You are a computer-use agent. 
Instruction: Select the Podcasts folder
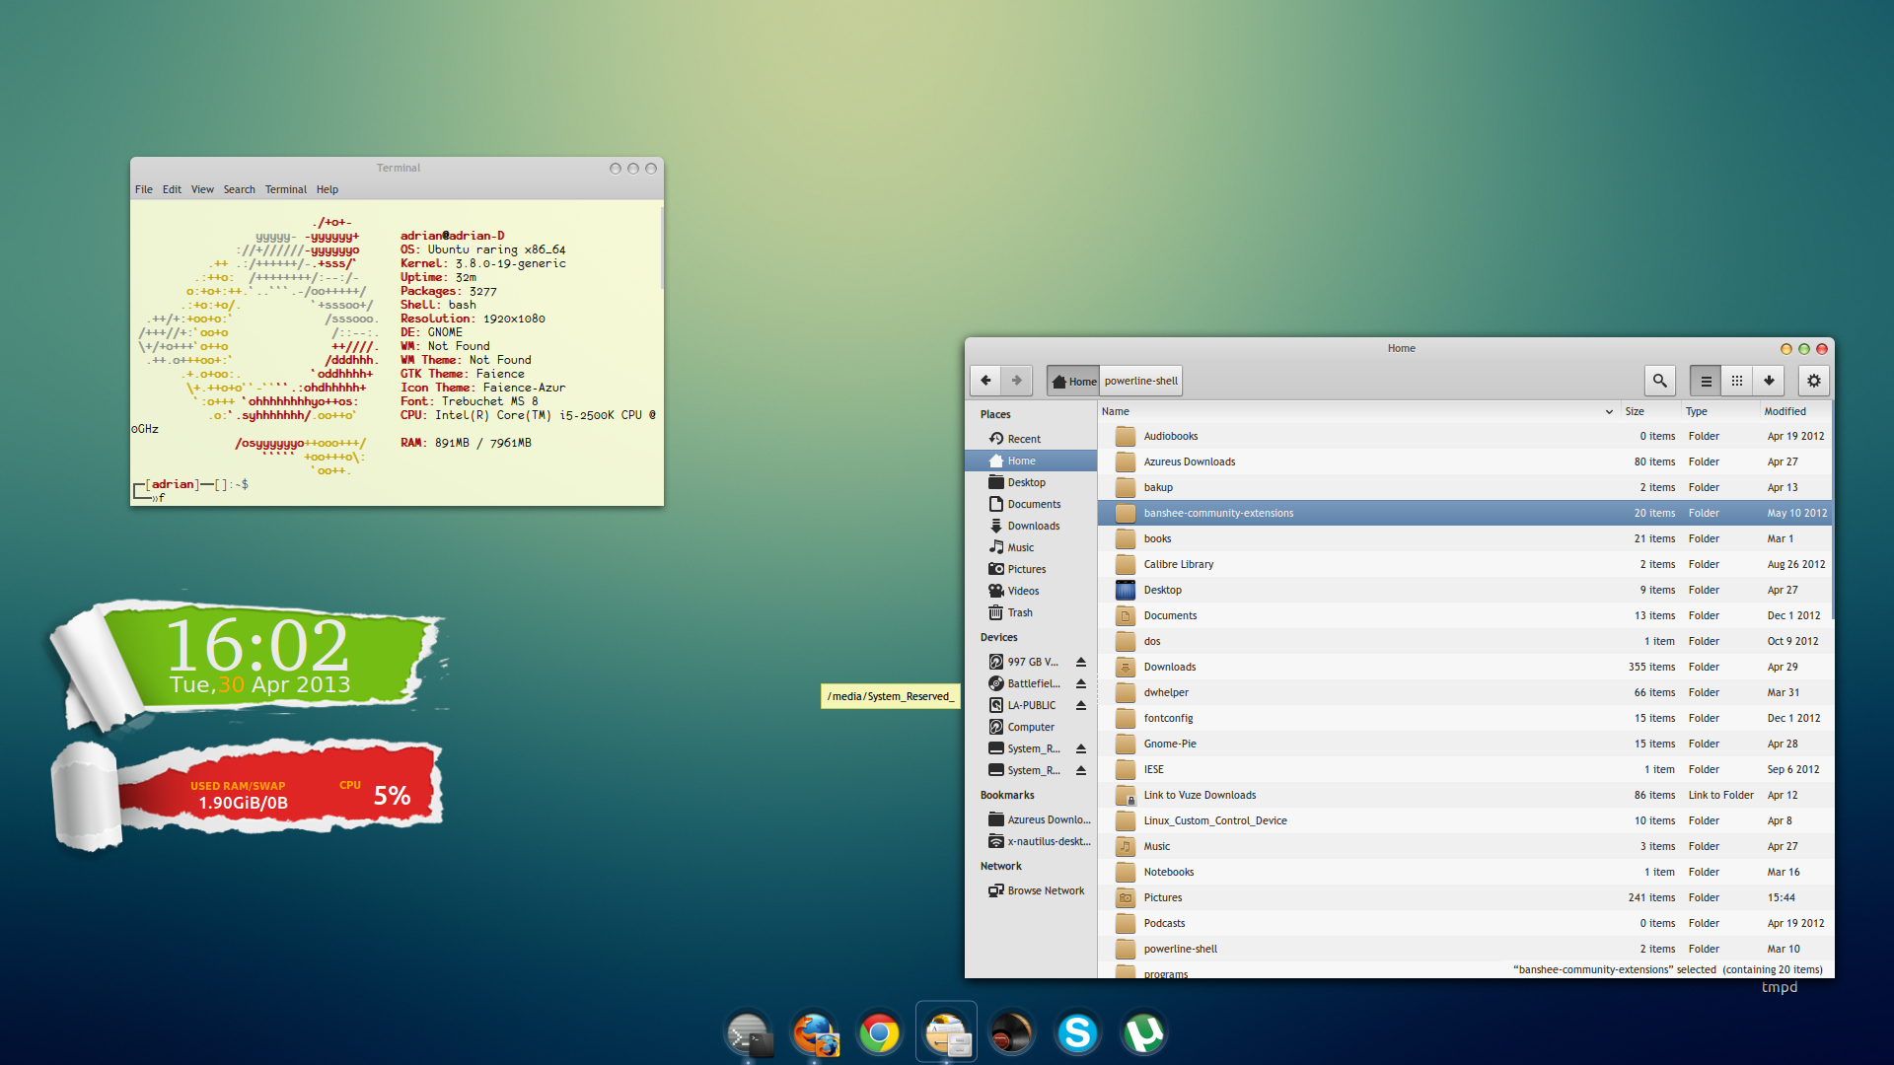tap(1465, 923)
